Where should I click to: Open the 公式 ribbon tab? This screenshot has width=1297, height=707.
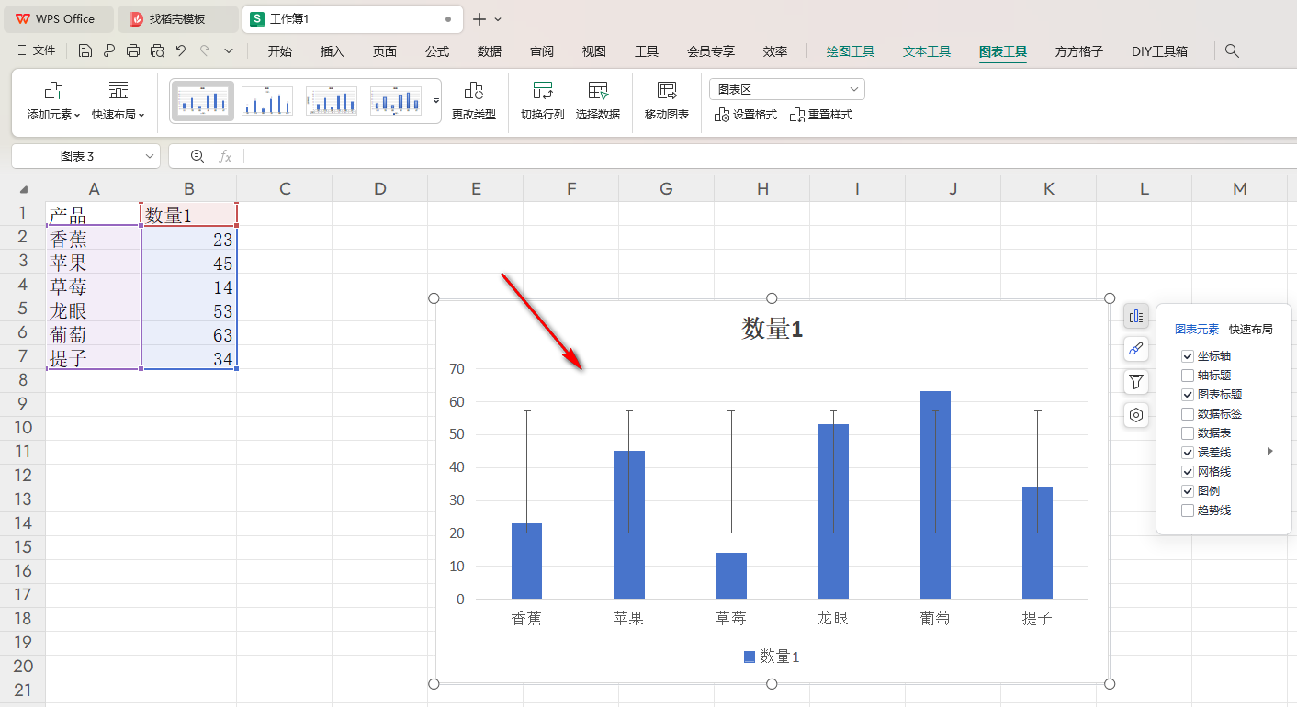click(437, 51)
